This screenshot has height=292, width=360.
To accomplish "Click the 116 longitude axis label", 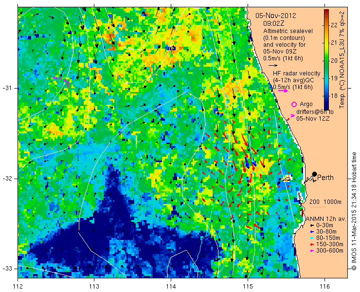I will point(324,287).
